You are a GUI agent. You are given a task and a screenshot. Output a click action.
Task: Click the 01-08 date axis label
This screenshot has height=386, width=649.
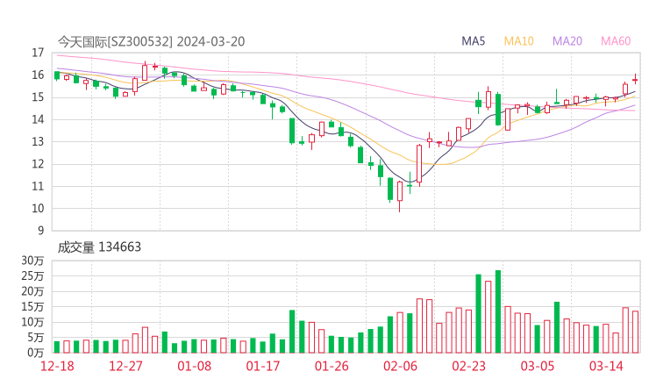[194, 366]
